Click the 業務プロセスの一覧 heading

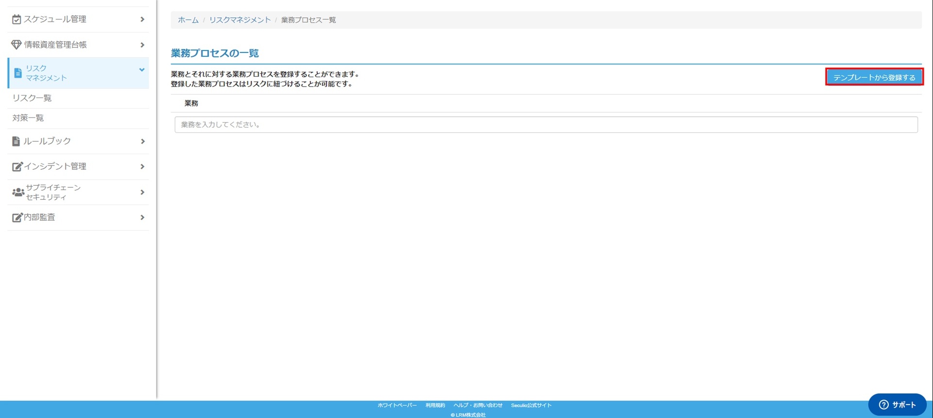(x=215, y=53)
